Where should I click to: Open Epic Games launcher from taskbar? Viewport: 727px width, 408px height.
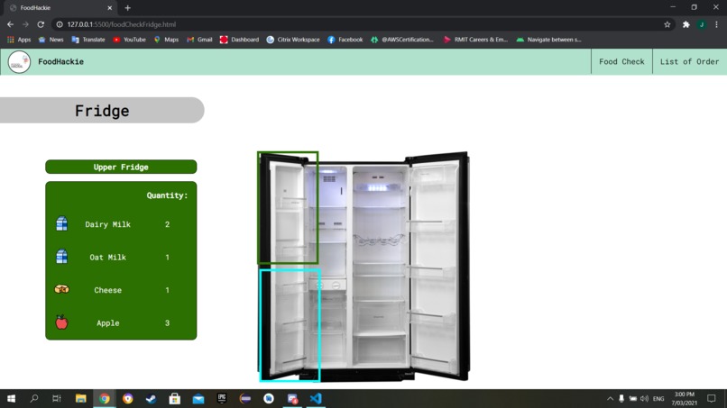pos(222,398)
